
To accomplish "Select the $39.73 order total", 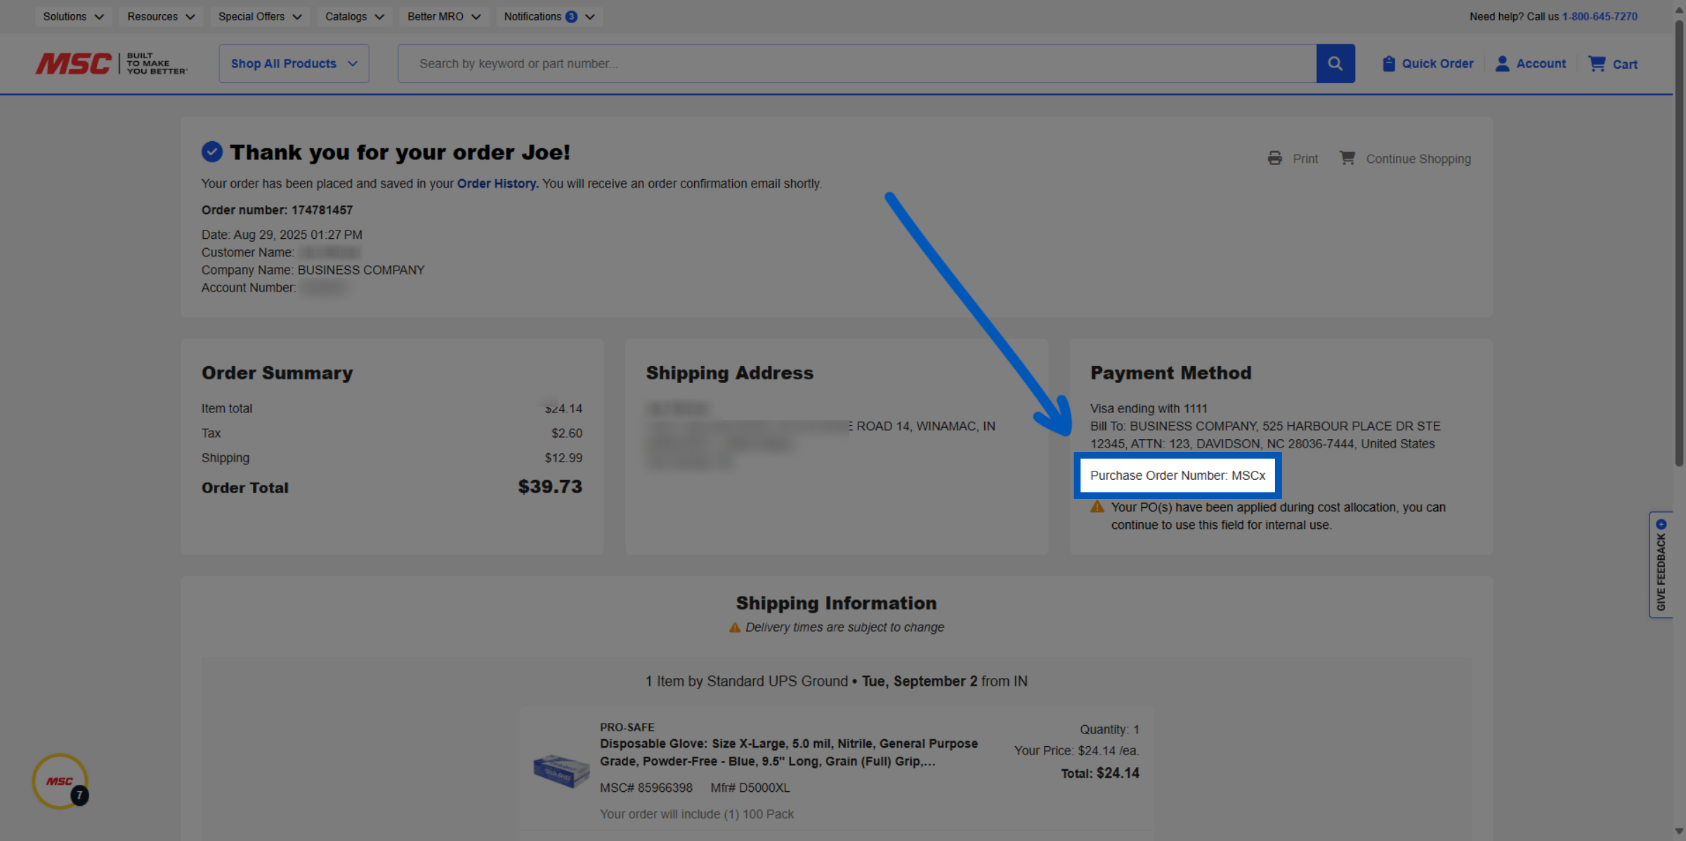I will [550, 486].
